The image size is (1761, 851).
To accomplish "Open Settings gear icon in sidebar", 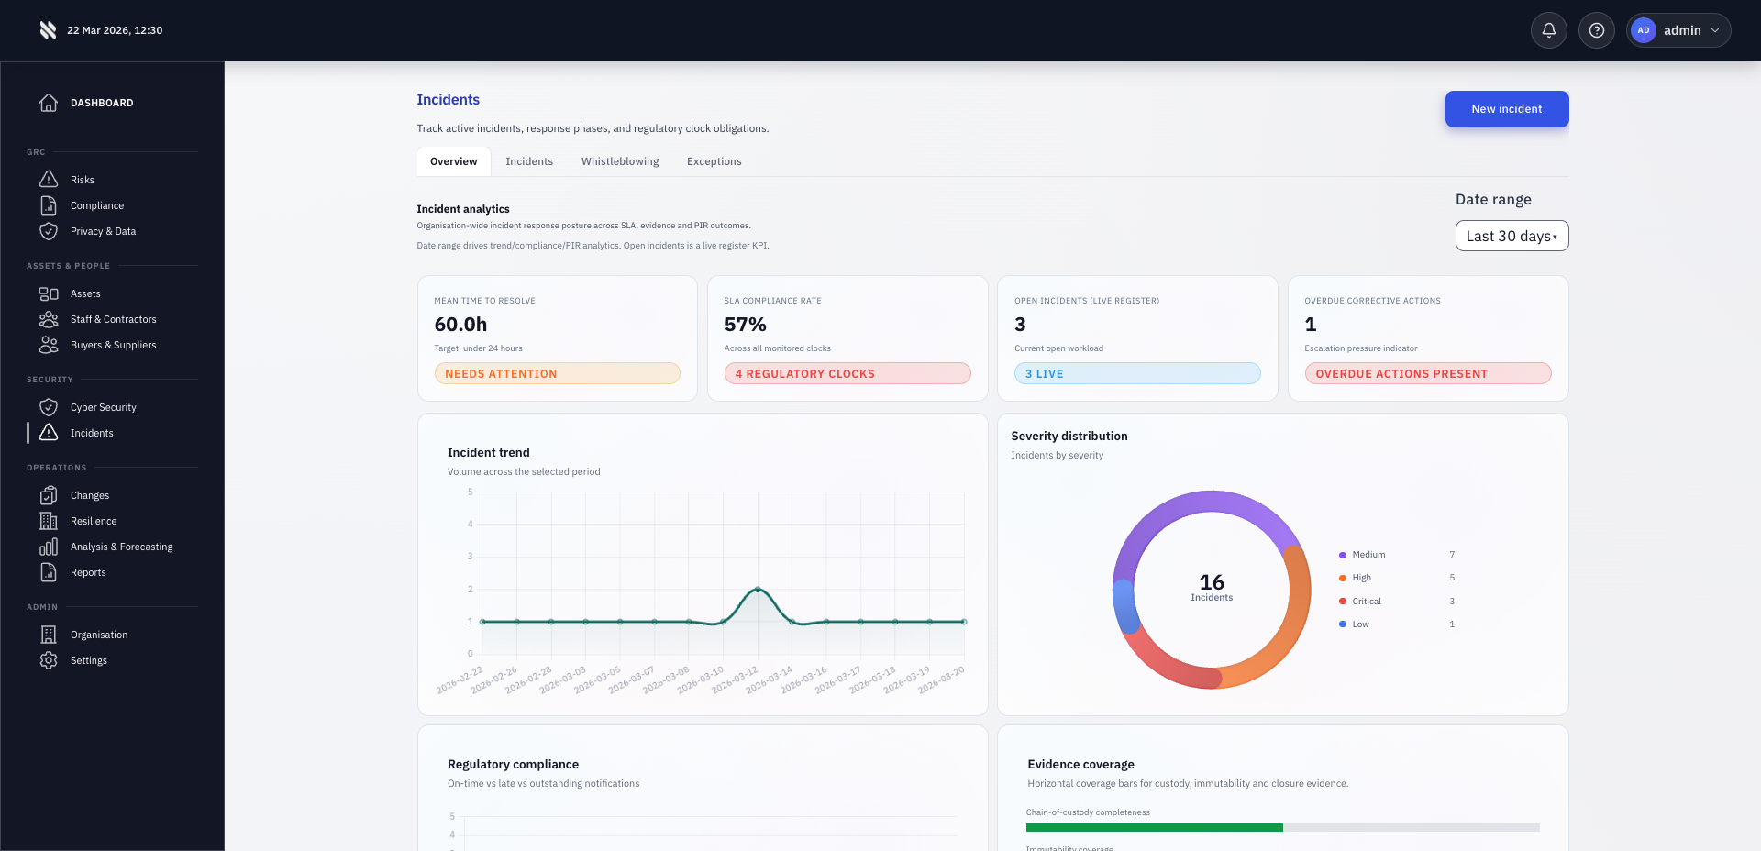I will coord(49,660).
